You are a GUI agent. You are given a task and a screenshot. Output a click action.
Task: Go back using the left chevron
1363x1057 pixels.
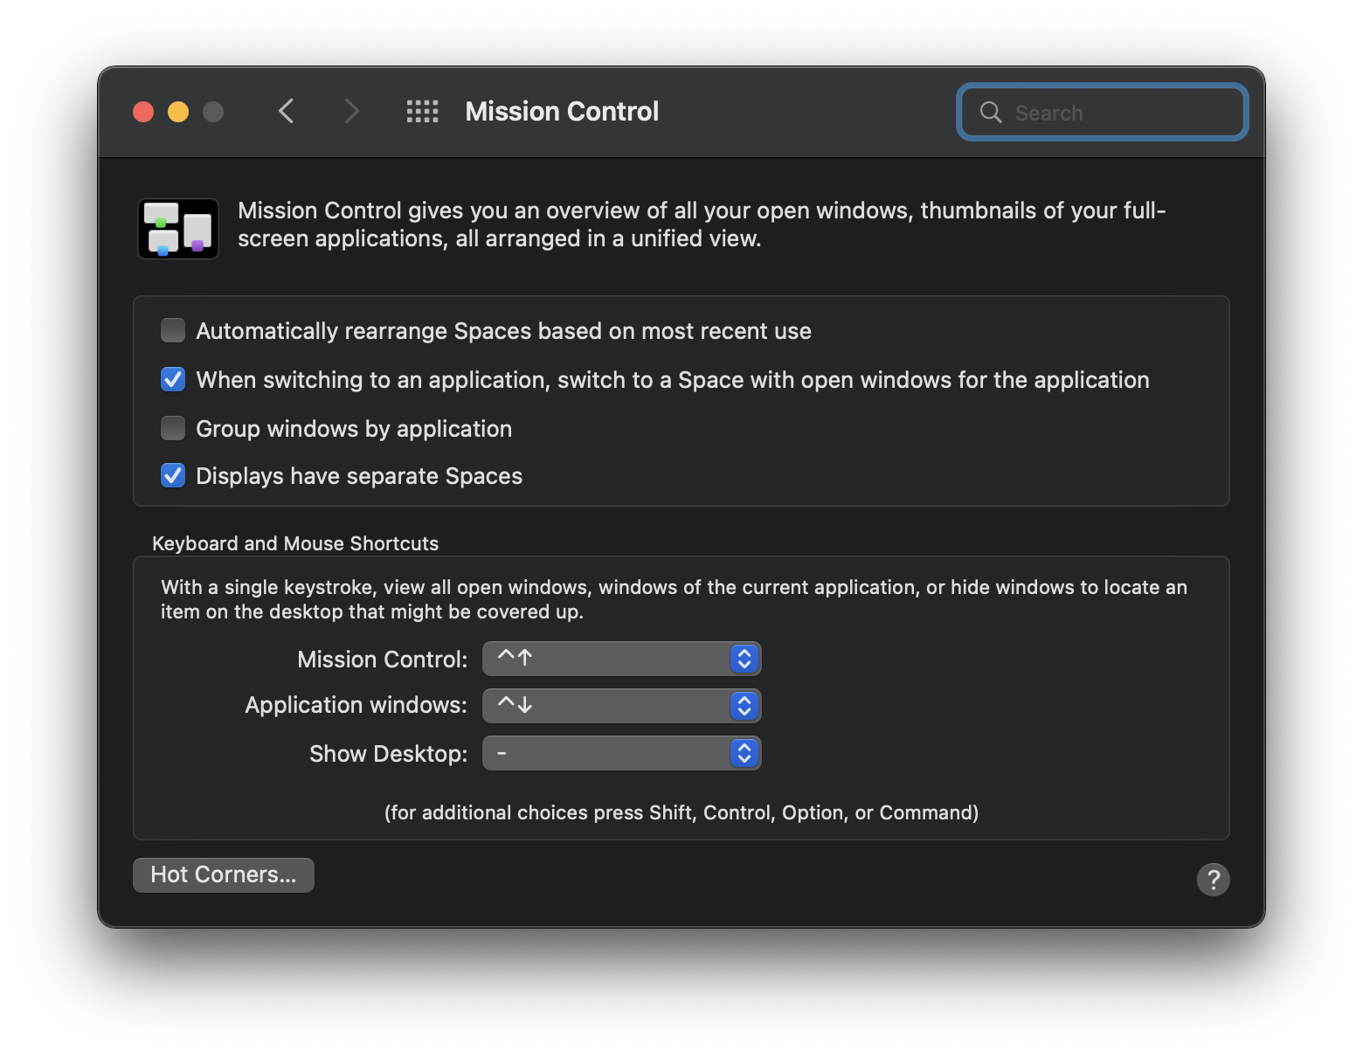click(x=286, y=112)
